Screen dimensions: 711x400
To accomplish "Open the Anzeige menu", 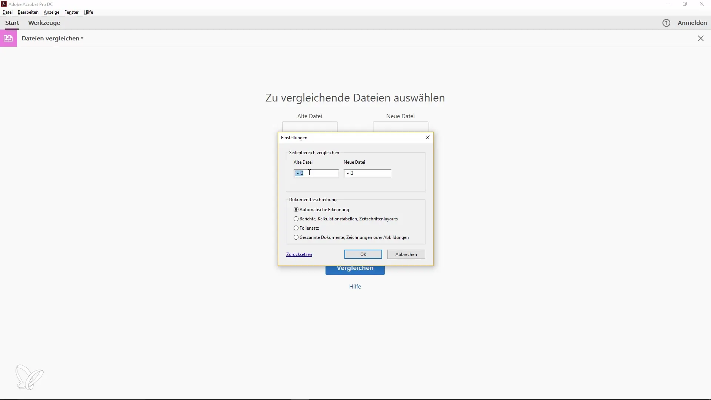I will (51, 12).
